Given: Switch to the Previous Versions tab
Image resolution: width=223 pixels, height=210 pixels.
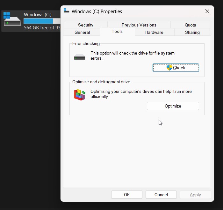Looking at the screenshot, I should pos(139,25).
